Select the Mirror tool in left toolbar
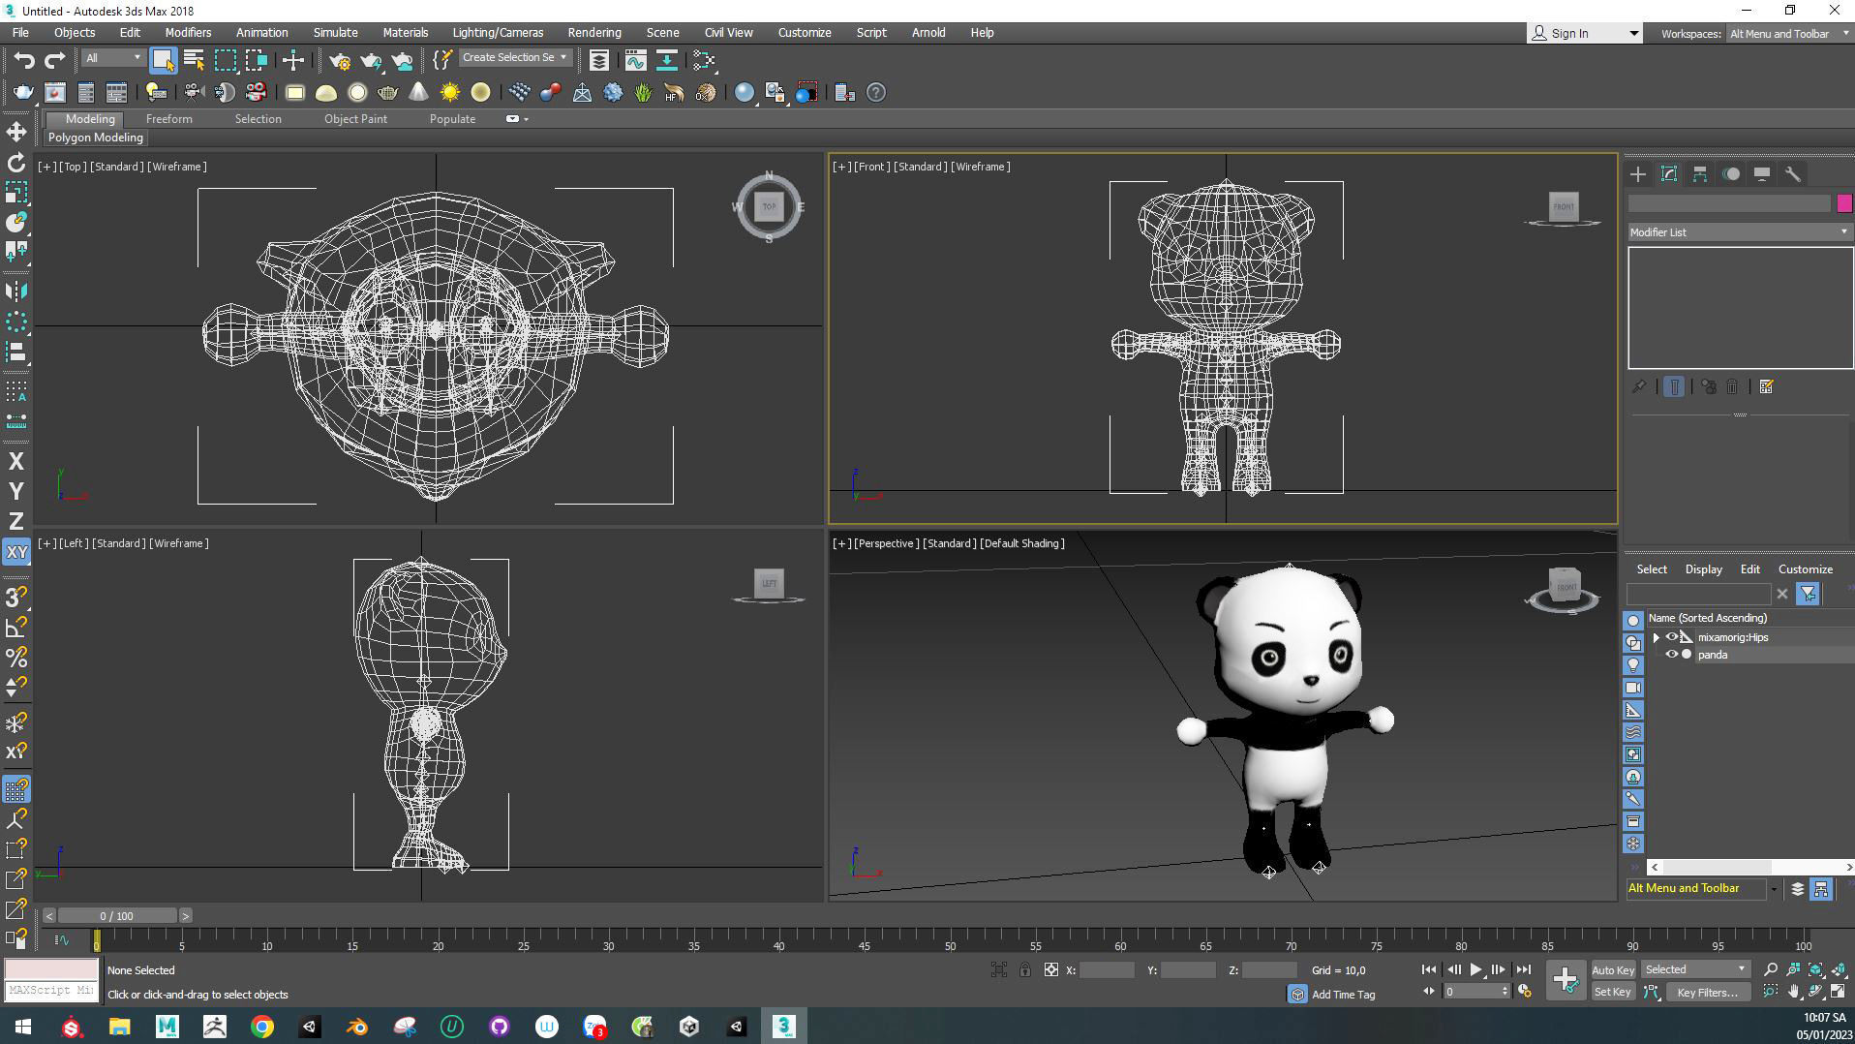 tap(16, 292)
